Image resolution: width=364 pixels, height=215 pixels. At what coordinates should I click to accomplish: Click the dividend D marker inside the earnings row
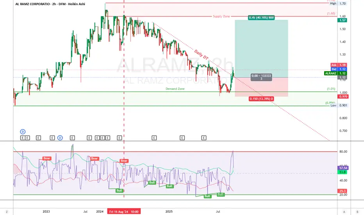[x=60, y=138]
